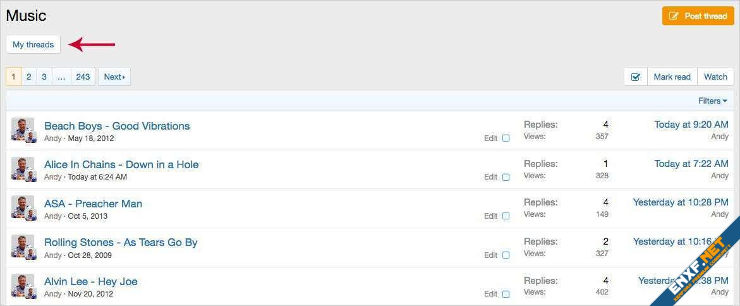Screen dimensions: 740x306
Task: Open the My threads button
Action: (x=33, y=45)
